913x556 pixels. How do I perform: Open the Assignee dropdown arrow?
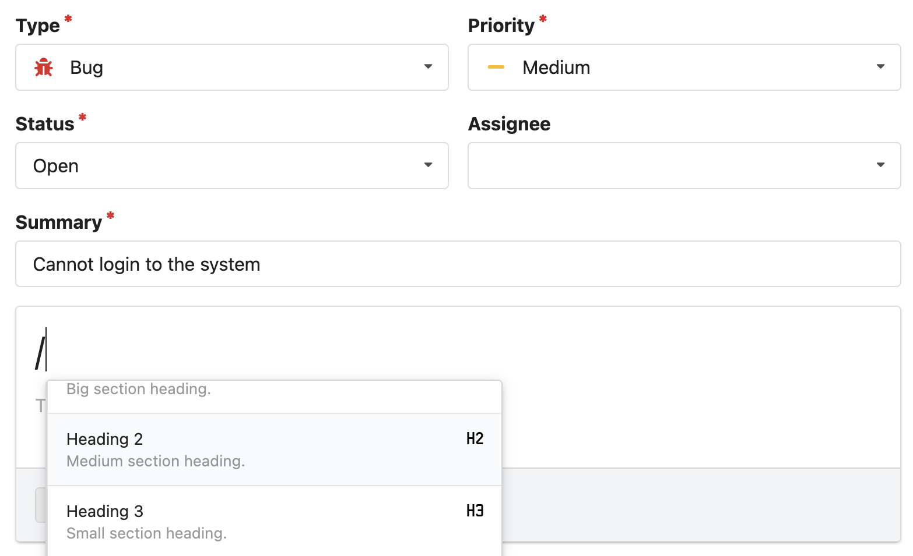880,165
